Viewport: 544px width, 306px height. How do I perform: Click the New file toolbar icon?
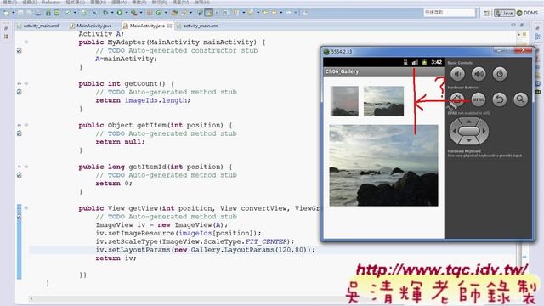pyautogui.click(x=6, y=13)
